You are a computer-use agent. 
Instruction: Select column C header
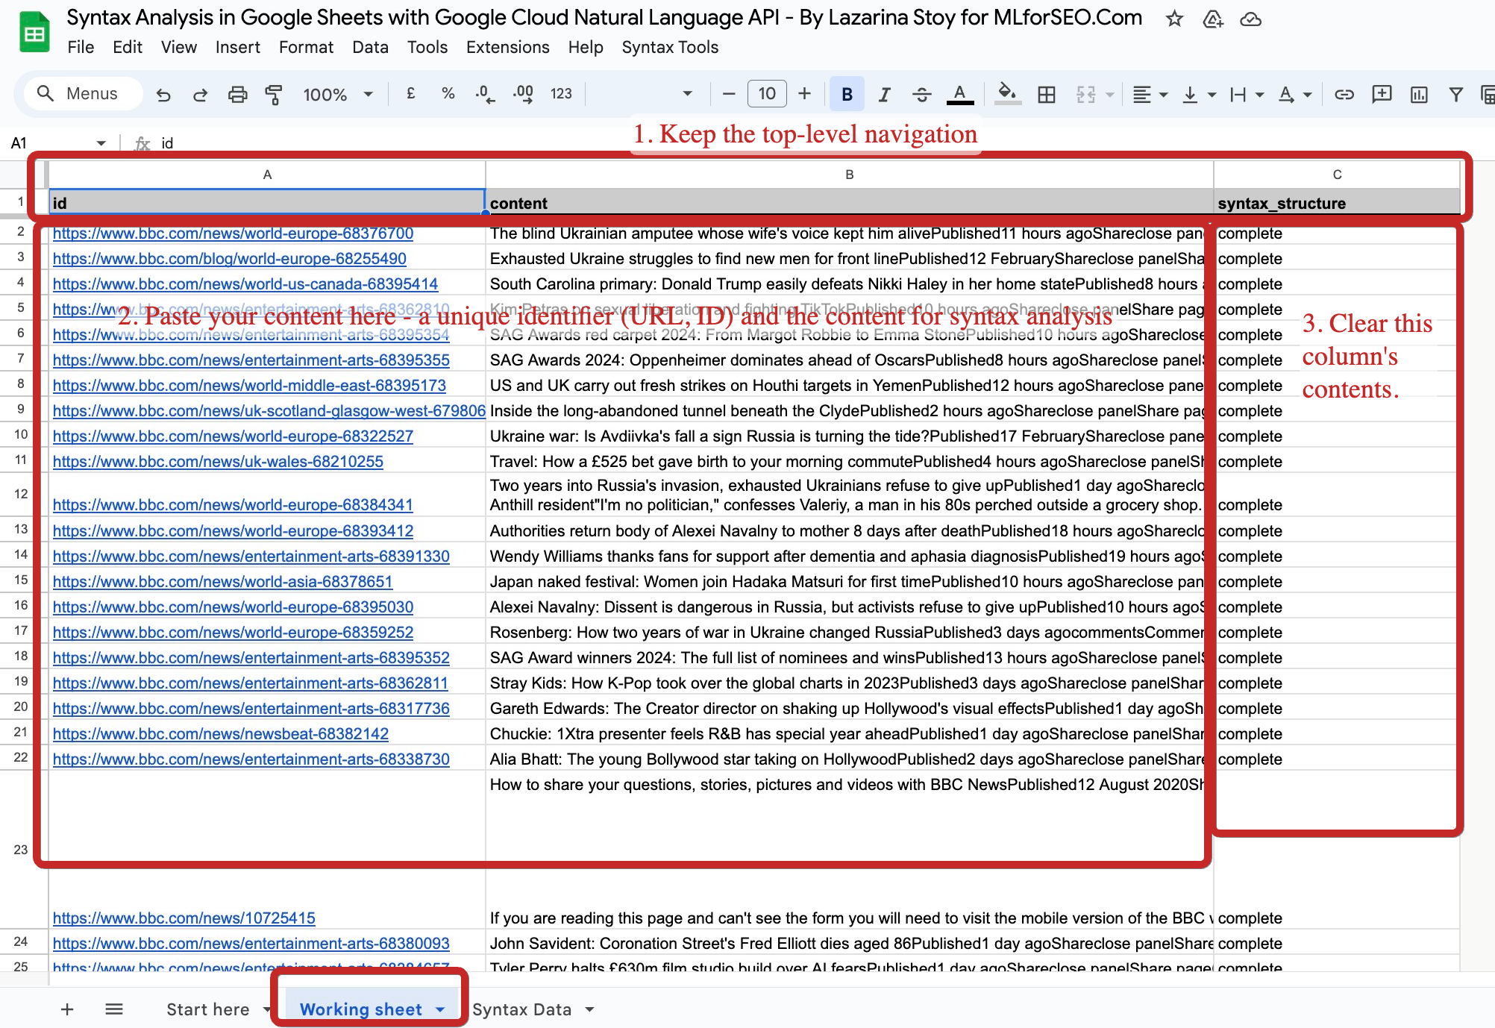pyautogui.click(x=1337, y=175)
